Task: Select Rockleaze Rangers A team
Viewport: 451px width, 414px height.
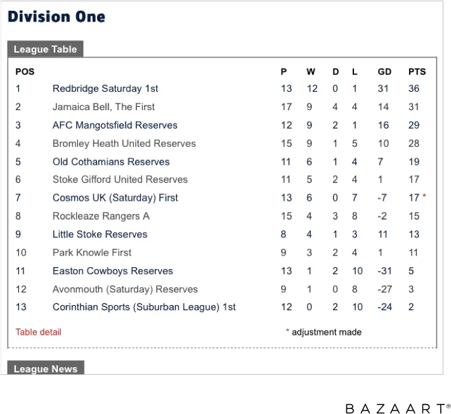Action: click(x=101, y=216)
